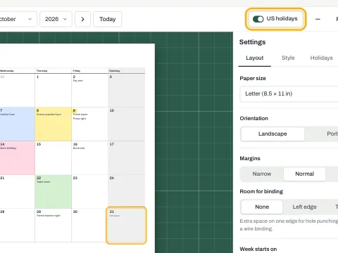The width and height of the screenshot is (338, 253).
Task: Click the zoom out minus icon
Action: tap(318, 19)
